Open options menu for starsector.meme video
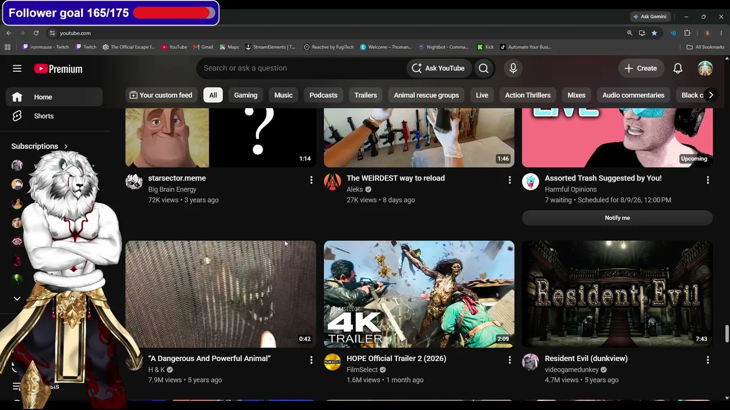The height and width of the screenshot is (410, 730). pyautogui.click(x=311, y=180)
